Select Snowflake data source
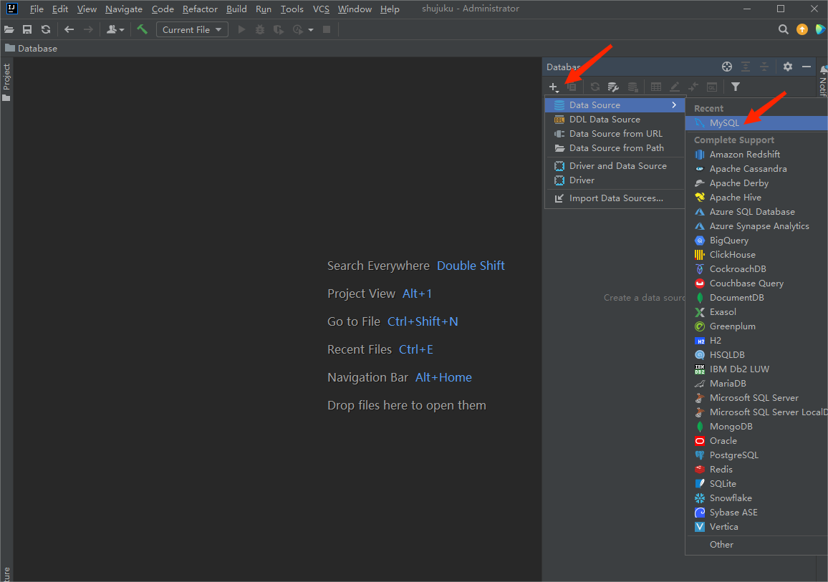The width and height of the screenshot is (828, 582). pyautogui.click(x=756, y=498)
